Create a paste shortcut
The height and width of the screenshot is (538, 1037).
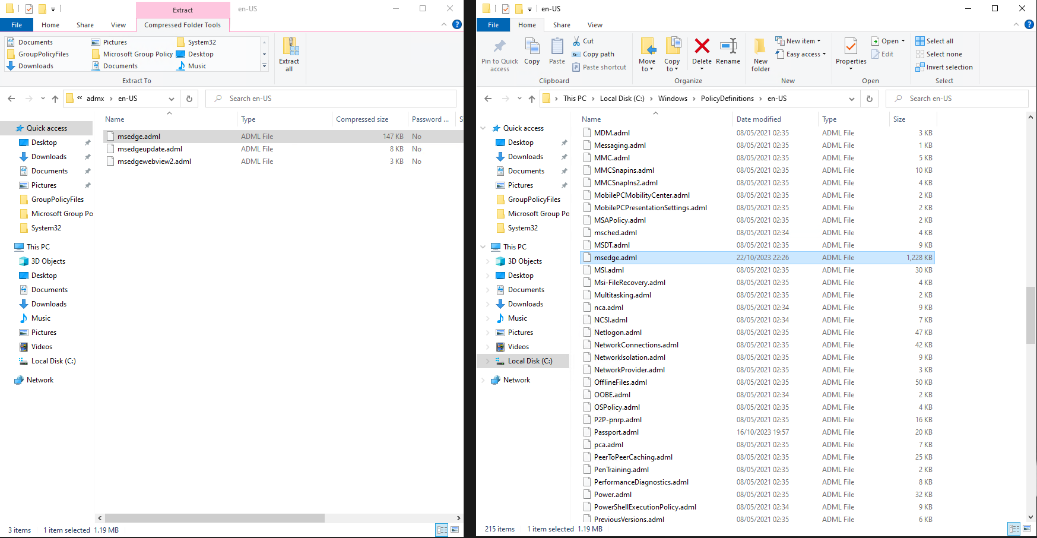point(600,67)
